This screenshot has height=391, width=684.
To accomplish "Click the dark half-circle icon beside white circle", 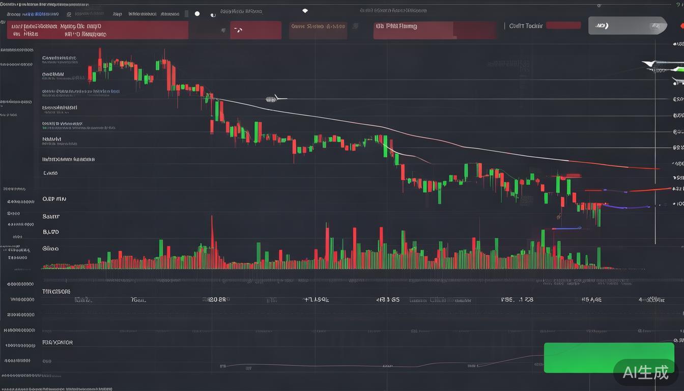I will pos(213,15).
